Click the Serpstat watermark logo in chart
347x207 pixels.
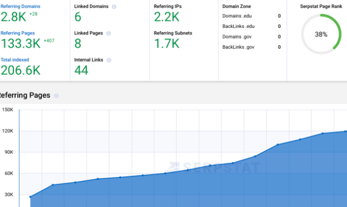pos(213,168)
